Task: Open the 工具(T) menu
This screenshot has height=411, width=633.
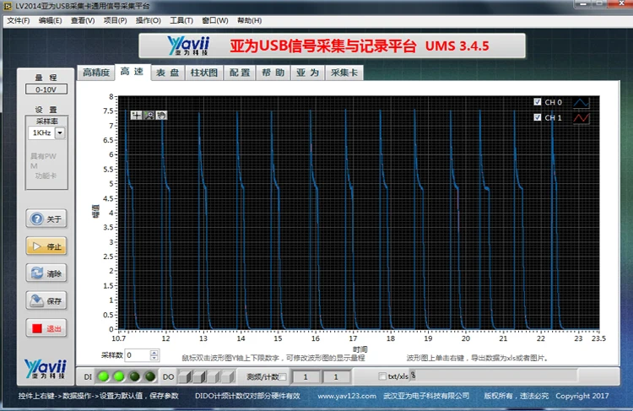Action: point(181,20)
